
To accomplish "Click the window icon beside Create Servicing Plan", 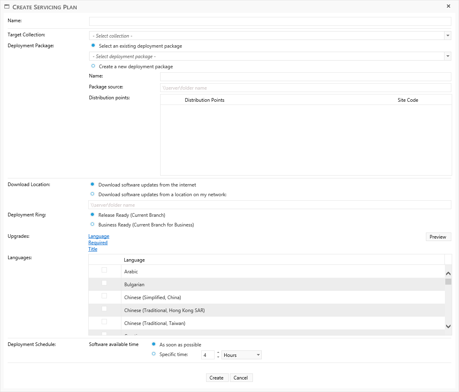I will coord(7,7).
